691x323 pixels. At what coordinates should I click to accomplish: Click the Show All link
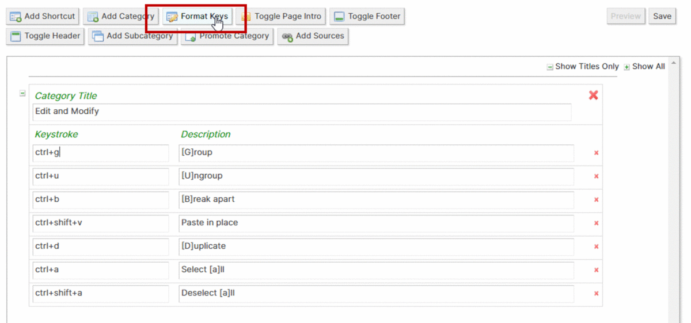pos(644,67)
